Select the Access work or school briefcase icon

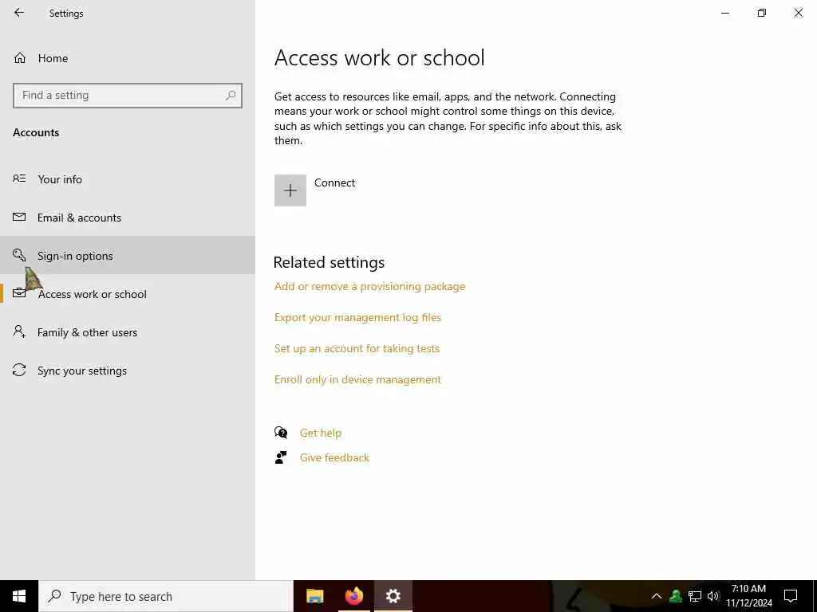coord(19,293)
